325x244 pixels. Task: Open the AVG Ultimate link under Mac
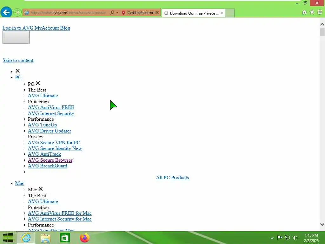point(43,201)
